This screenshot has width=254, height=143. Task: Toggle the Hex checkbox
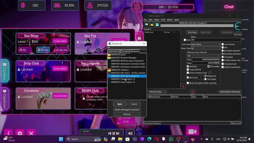pyautogui.click(x=185, y=40)
